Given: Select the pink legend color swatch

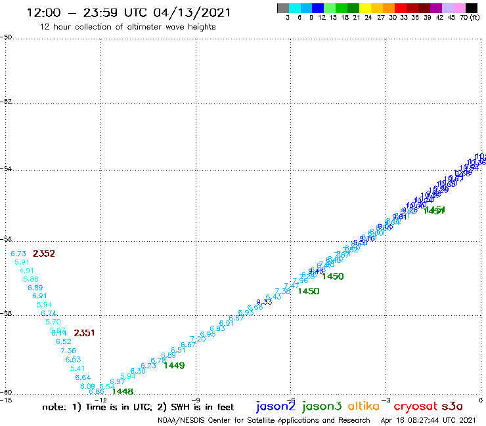Looking at the screenshot, I should (459, 8).
